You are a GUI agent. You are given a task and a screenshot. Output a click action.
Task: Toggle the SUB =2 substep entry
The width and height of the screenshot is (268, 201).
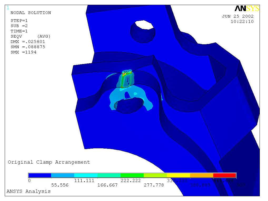coord(19,26)
